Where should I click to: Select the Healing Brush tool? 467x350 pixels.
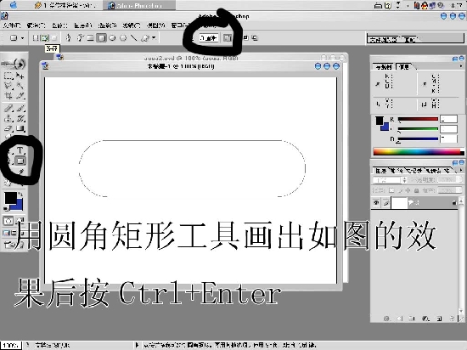[8, 108]
